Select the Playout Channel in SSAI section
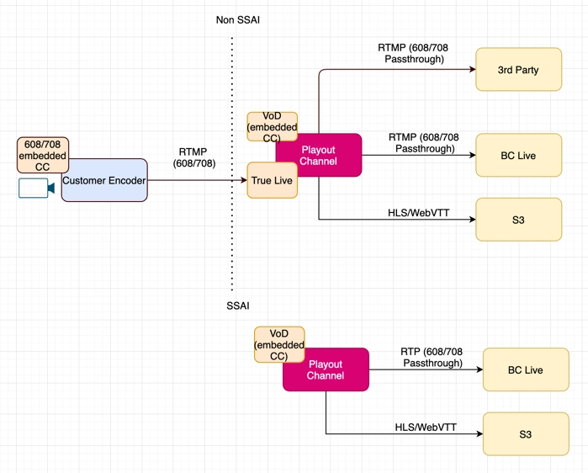Viewport: 588px width, 473px height. 326,369
